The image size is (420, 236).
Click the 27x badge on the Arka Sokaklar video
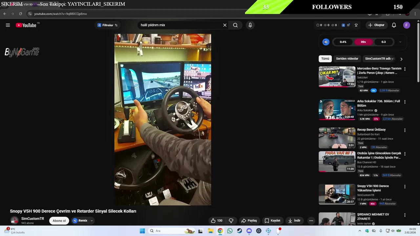tap(376, 119)
